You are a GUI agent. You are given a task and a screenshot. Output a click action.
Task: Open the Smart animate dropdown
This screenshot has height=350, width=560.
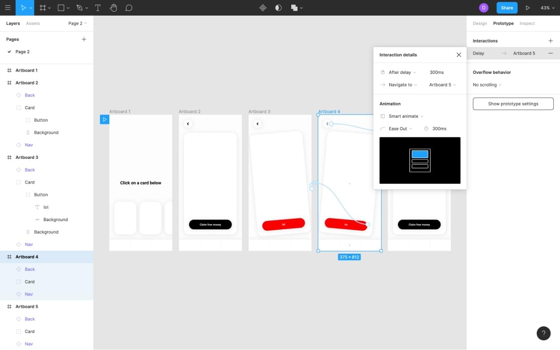click(405, 116)
